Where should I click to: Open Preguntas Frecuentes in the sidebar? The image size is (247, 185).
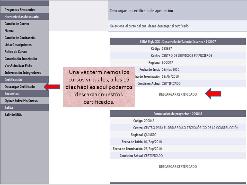click(20, 10)
